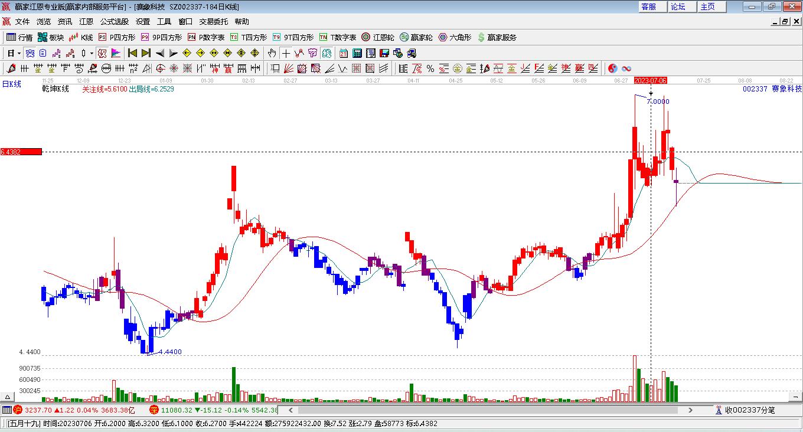Click the horizontal chart scrollbar track
The width and height of the screenshot is (803, 432).
click(484, 410)
